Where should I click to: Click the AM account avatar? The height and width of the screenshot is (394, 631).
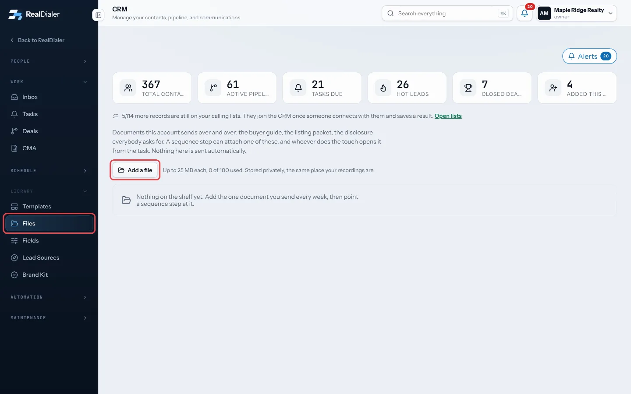click(x=544, y=13)
